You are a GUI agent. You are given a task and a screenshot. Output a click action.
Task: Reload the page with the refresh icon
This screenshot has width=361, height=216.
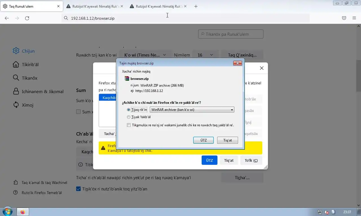coord(27,18)
